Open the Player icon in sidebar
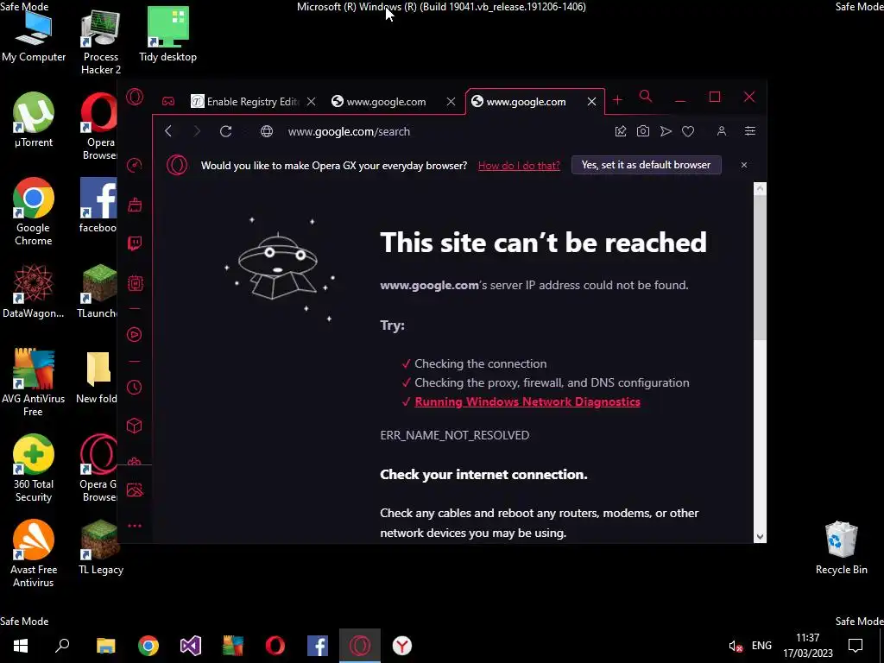Viewport: 884px width, 663px height. (x=134, y=335)
